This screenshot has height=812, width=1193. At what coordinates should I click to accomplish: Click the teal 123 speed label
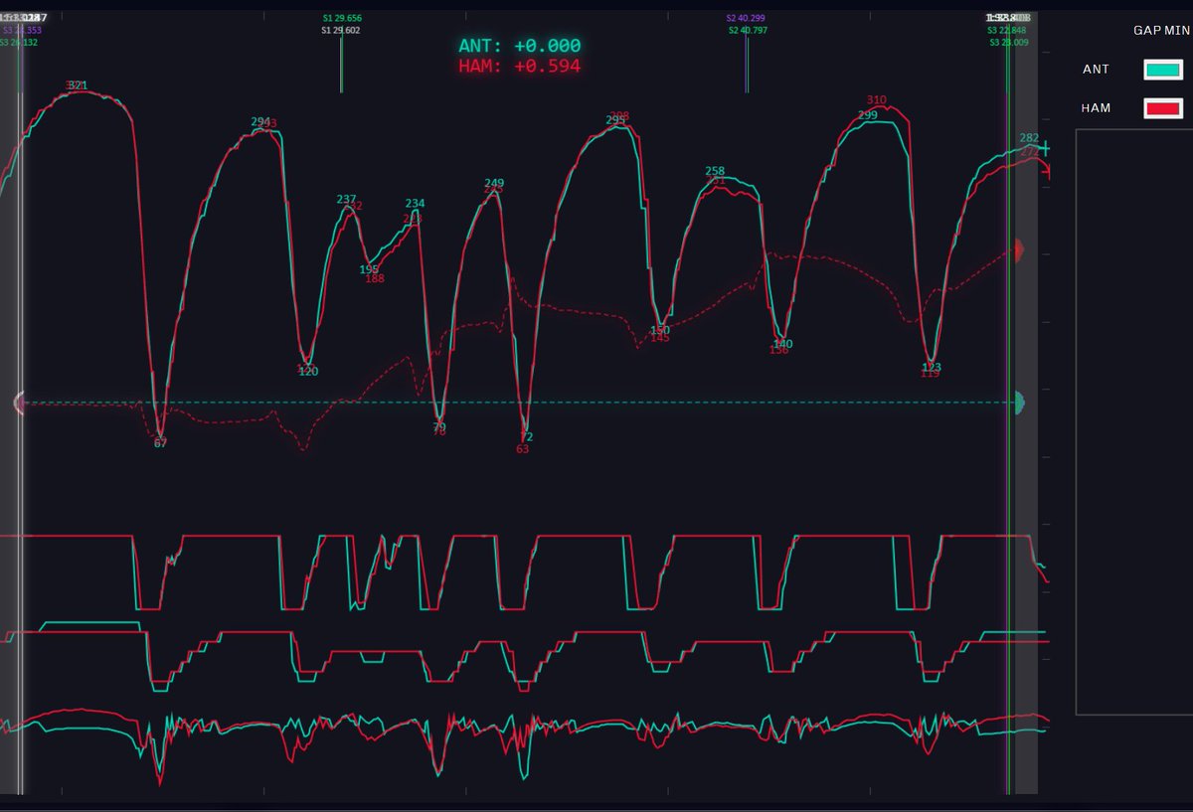click(x=932, y=367)
